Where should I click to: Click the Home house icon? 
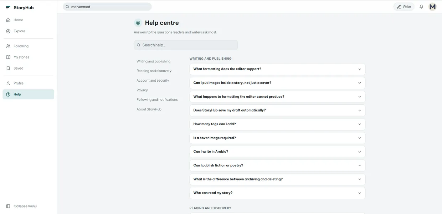coord(8,20)
